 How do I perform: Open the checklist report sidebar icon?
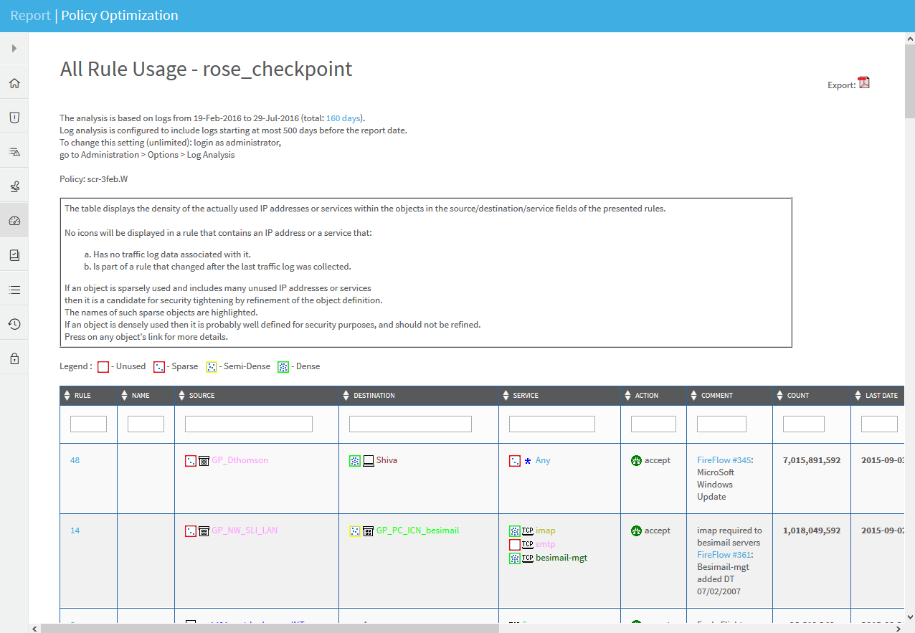(14, 255)
